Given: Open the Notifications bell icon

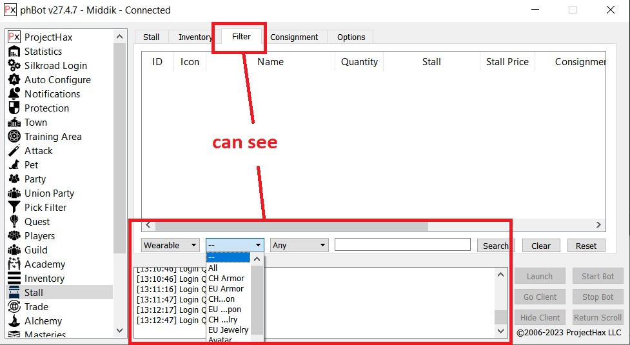Looking at the screenshot, I should [14, 94].
